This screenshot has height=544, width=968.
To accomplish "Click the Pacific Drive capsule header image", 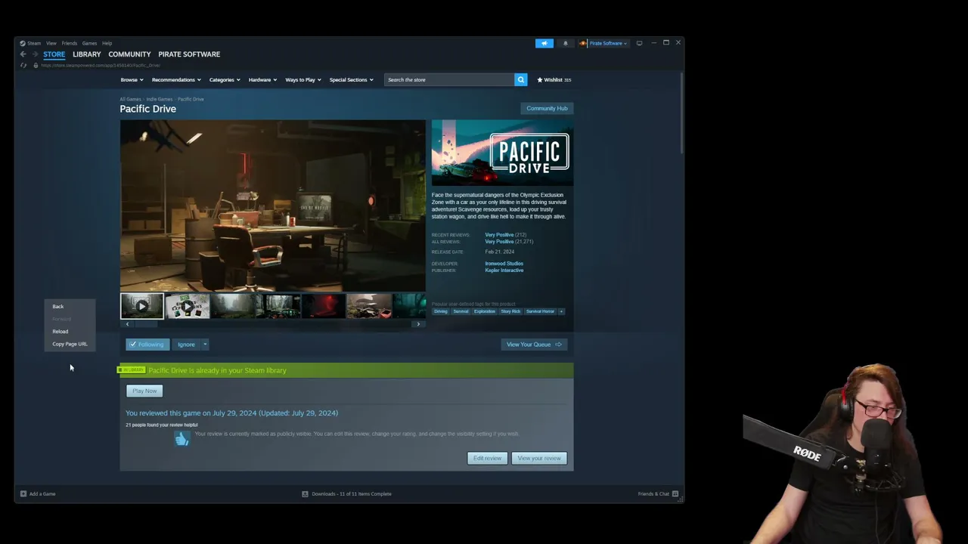I will point(502,153).
